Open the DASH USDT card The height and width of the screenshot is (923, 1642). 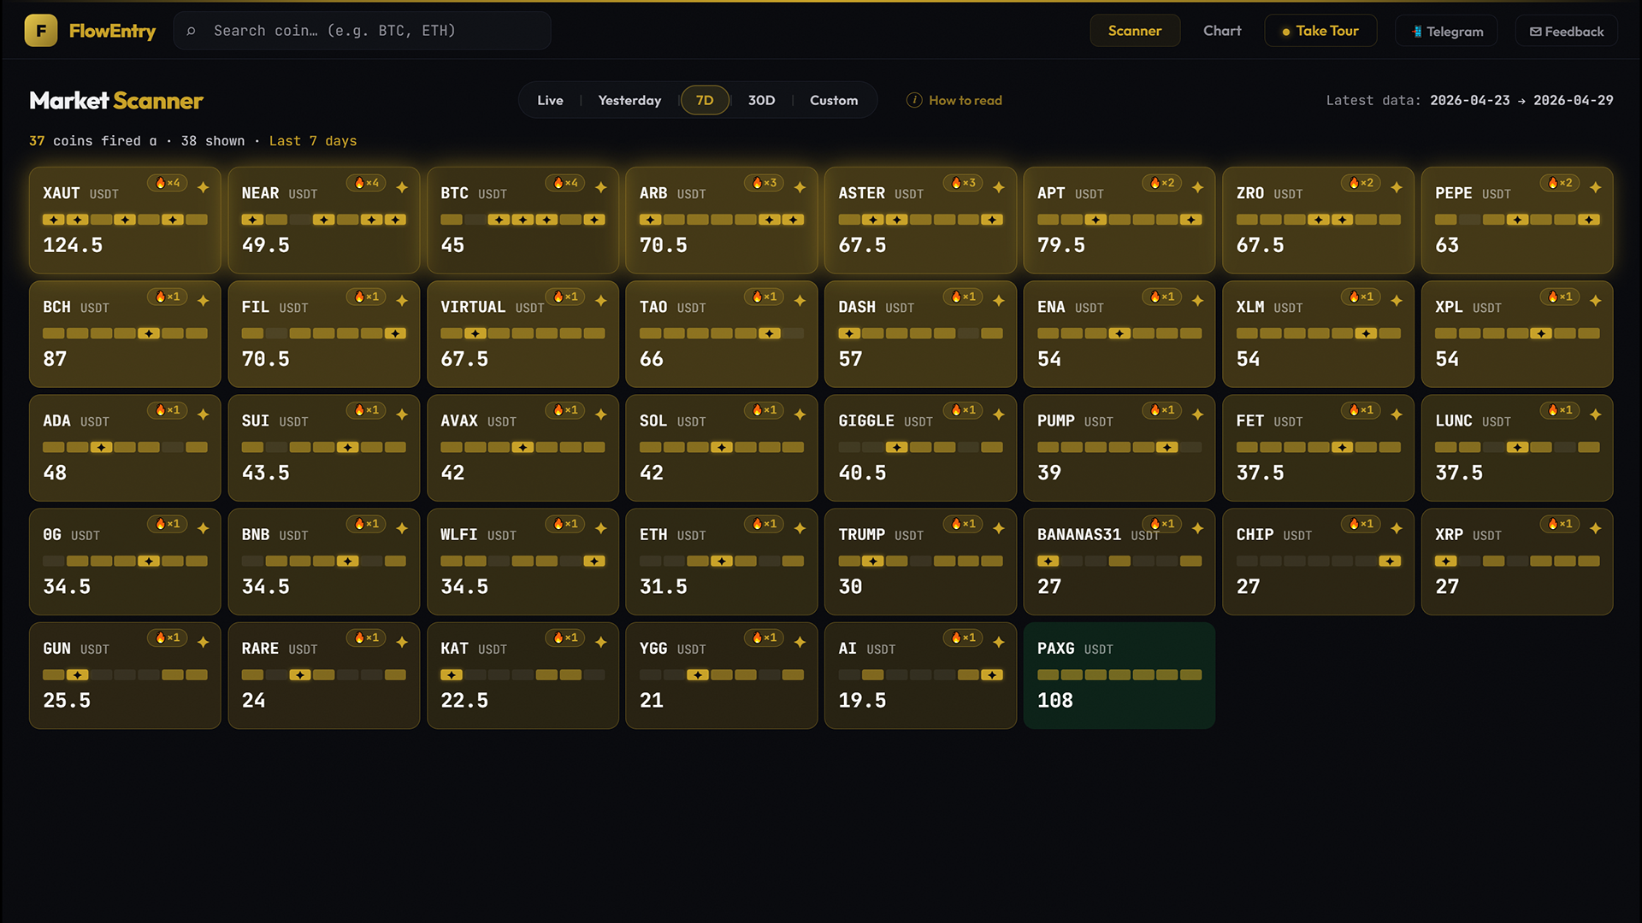920,334
